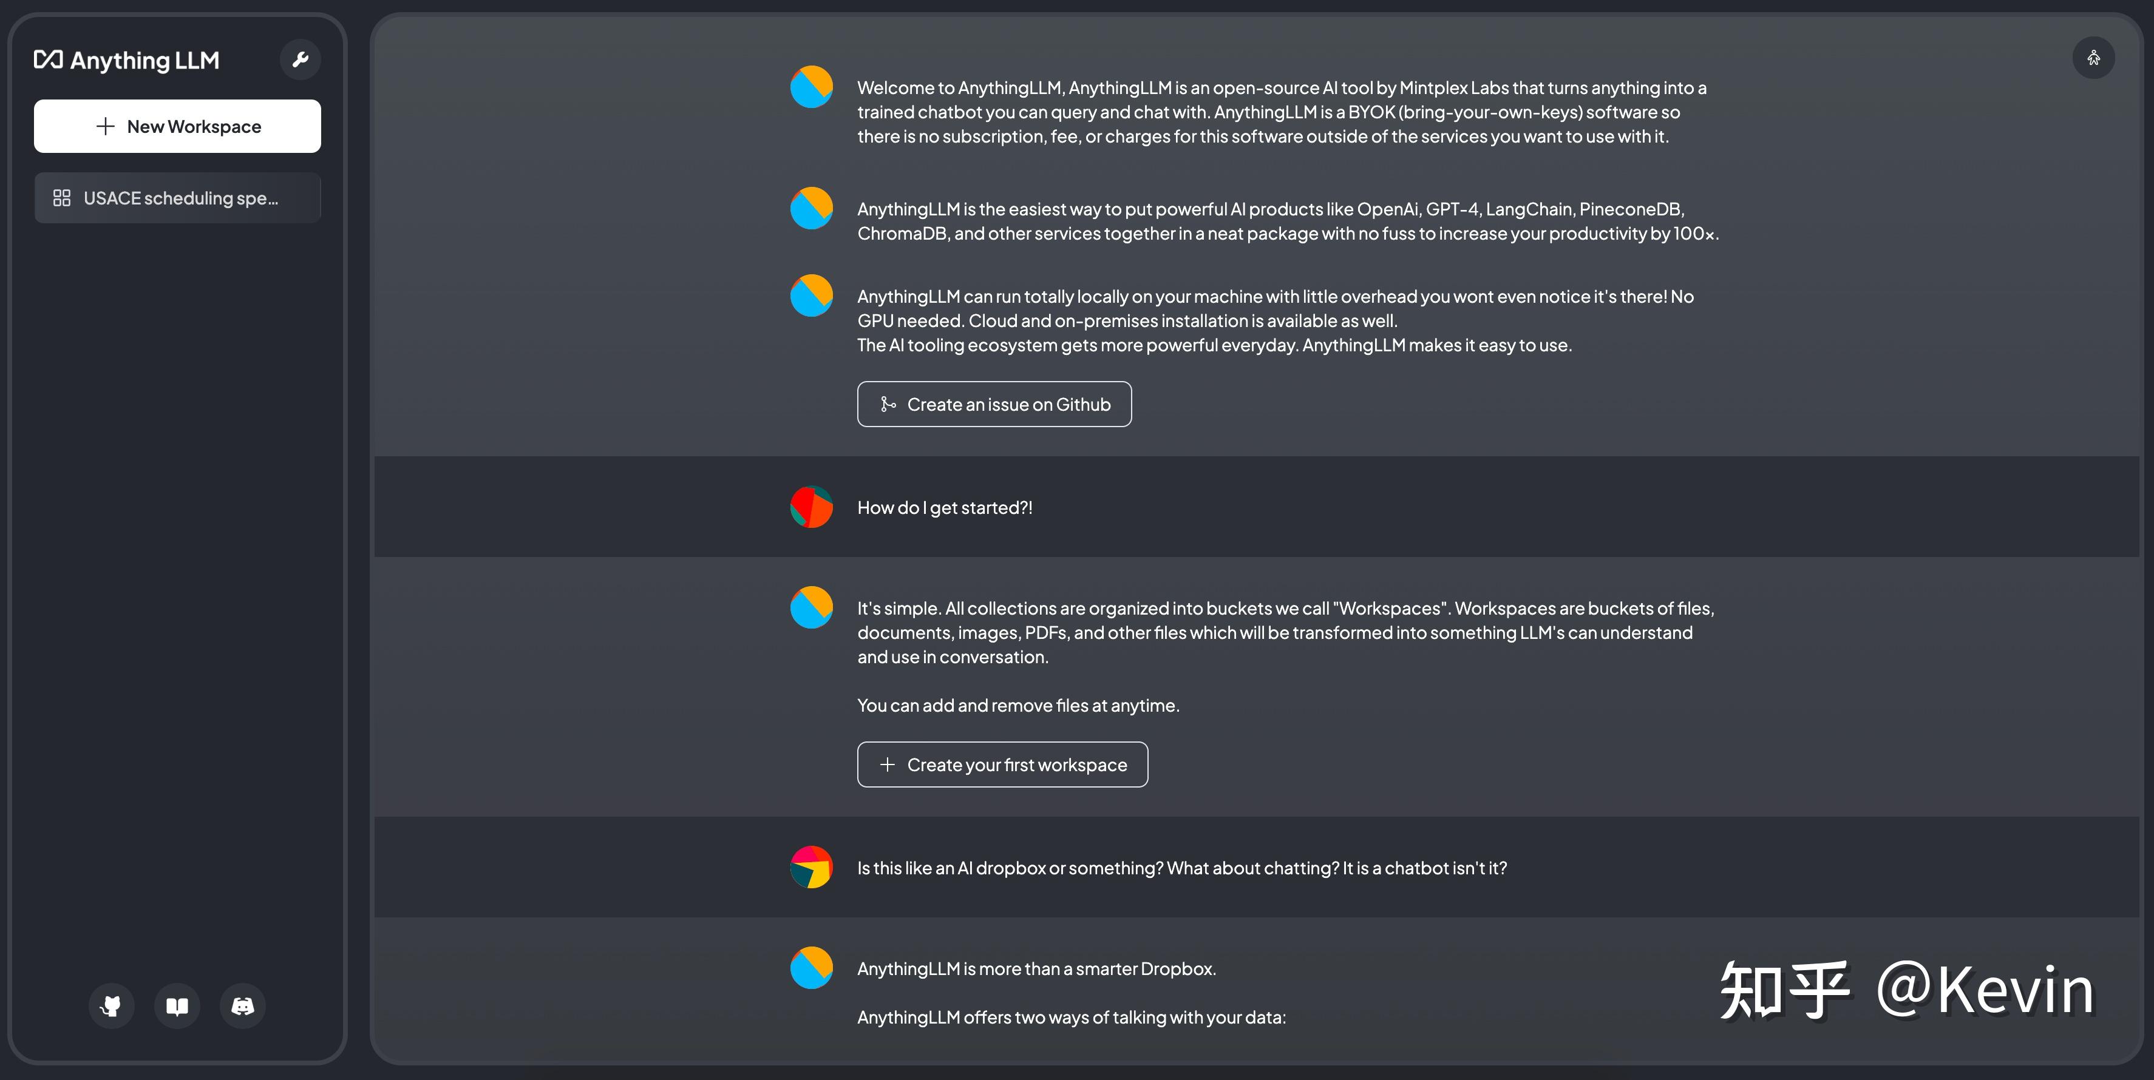Viewport: 2154px width, 1080px height.
Task: Click the branch icon in the Github issue button
Action: pyautogui.click(x=888, y=405)
